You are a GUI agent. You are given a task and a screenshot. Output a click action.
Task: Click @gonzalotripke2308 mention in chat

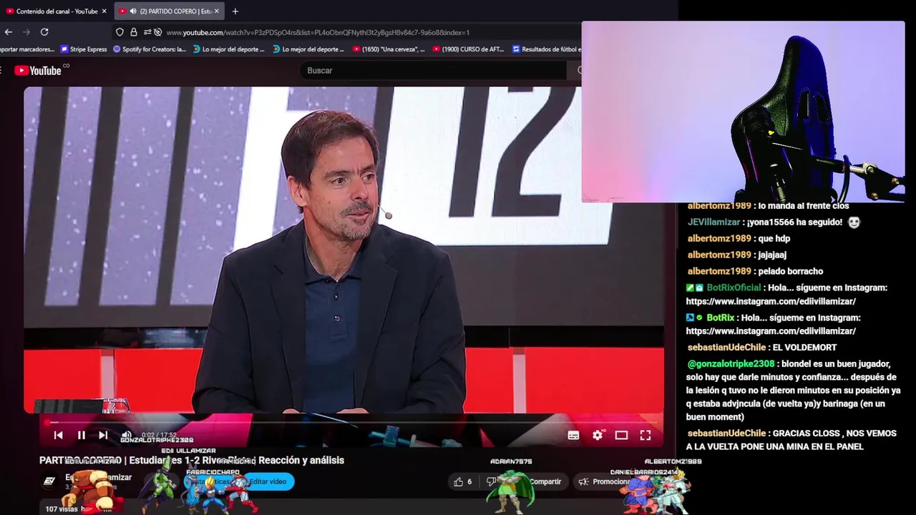(x=731, y=363)
